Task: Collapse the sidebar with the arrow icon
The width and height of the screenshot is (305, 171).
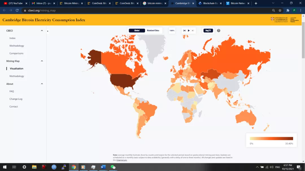Action: (x=47, y=31)
